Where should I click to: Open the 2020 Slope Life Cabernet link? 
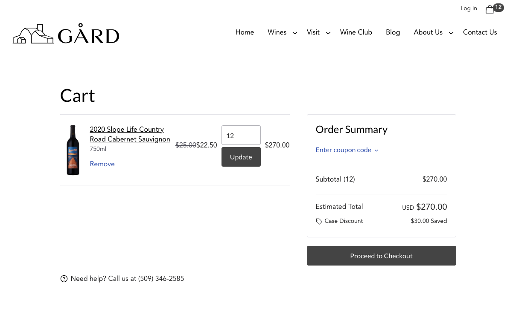(130, 134)
